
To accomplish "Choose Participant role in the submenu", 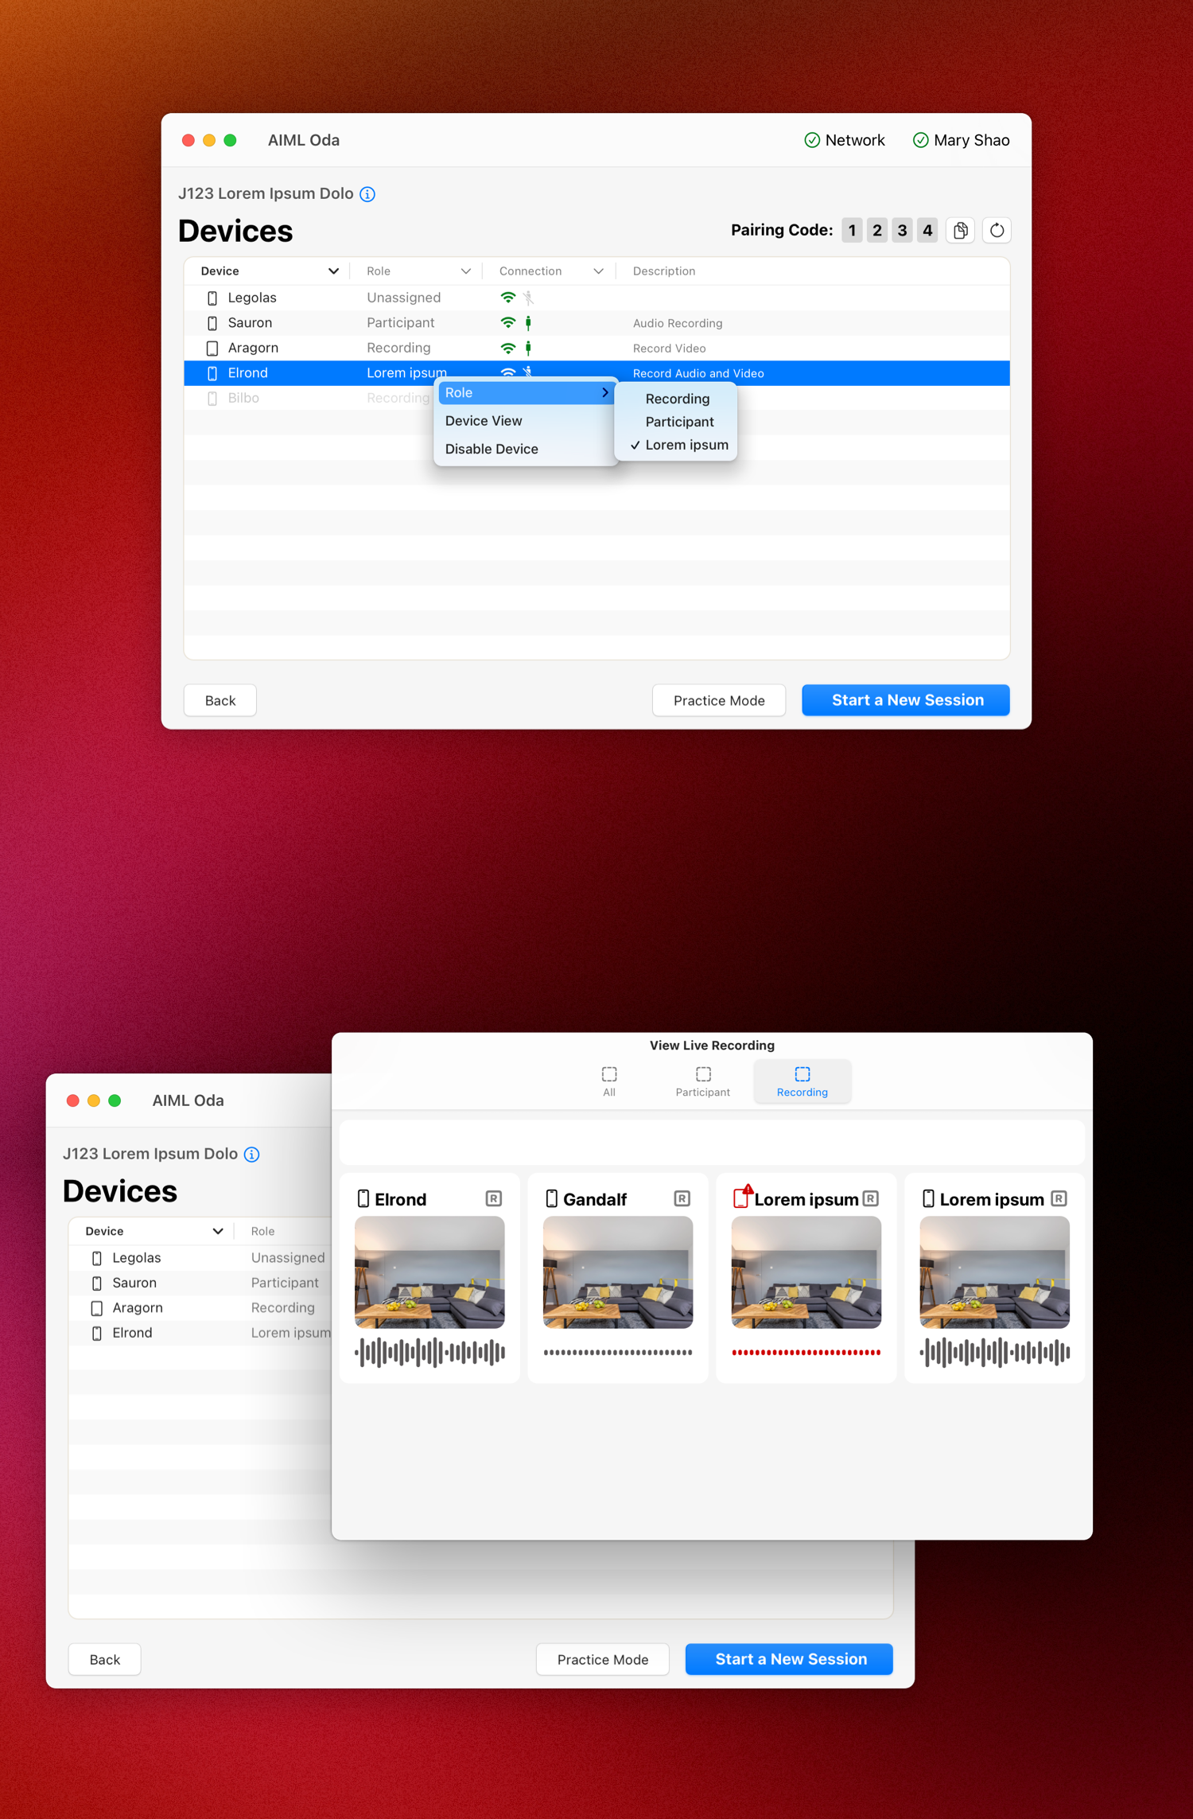I will (679, 422).
